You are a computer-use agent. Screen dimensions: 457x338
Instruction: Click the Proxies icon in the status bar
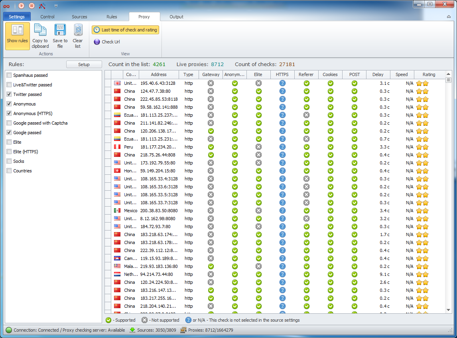(183, 330)
